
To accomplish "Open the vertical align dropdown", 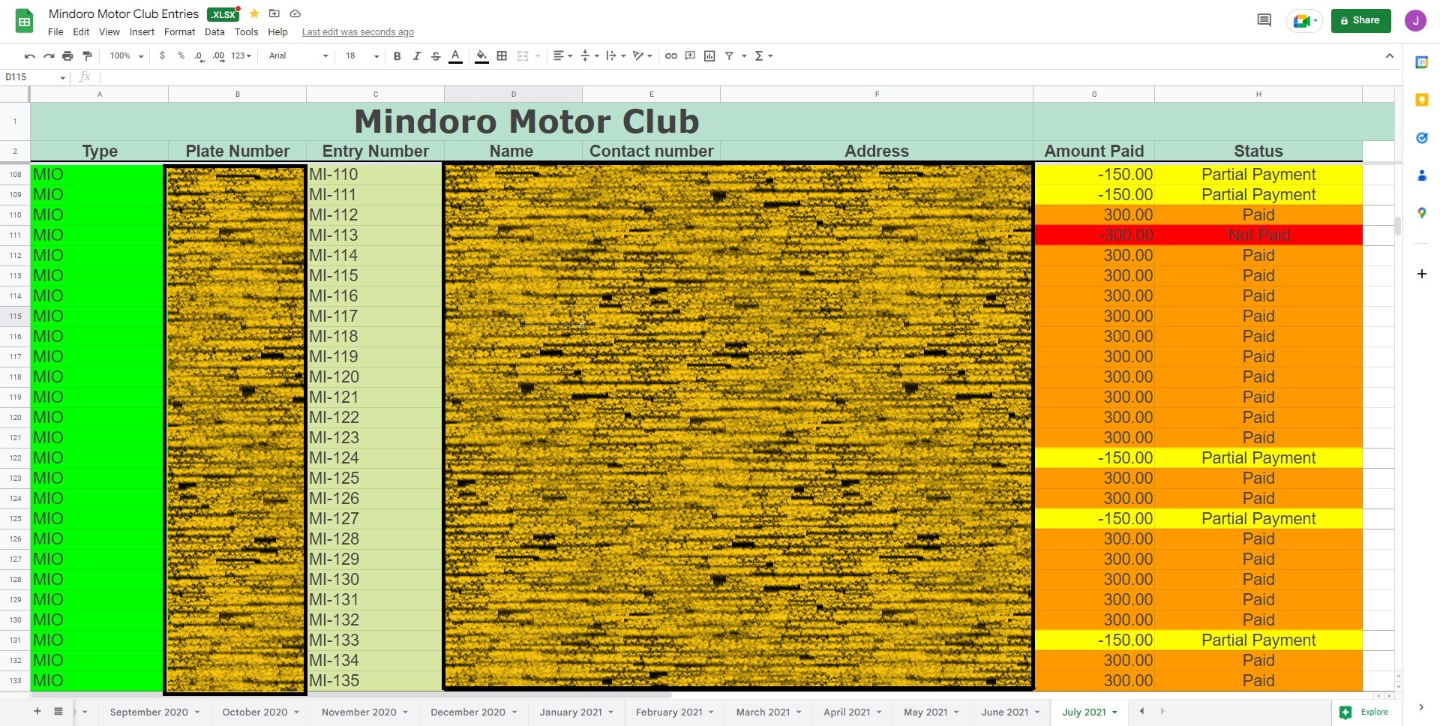I will pos(589,56).
